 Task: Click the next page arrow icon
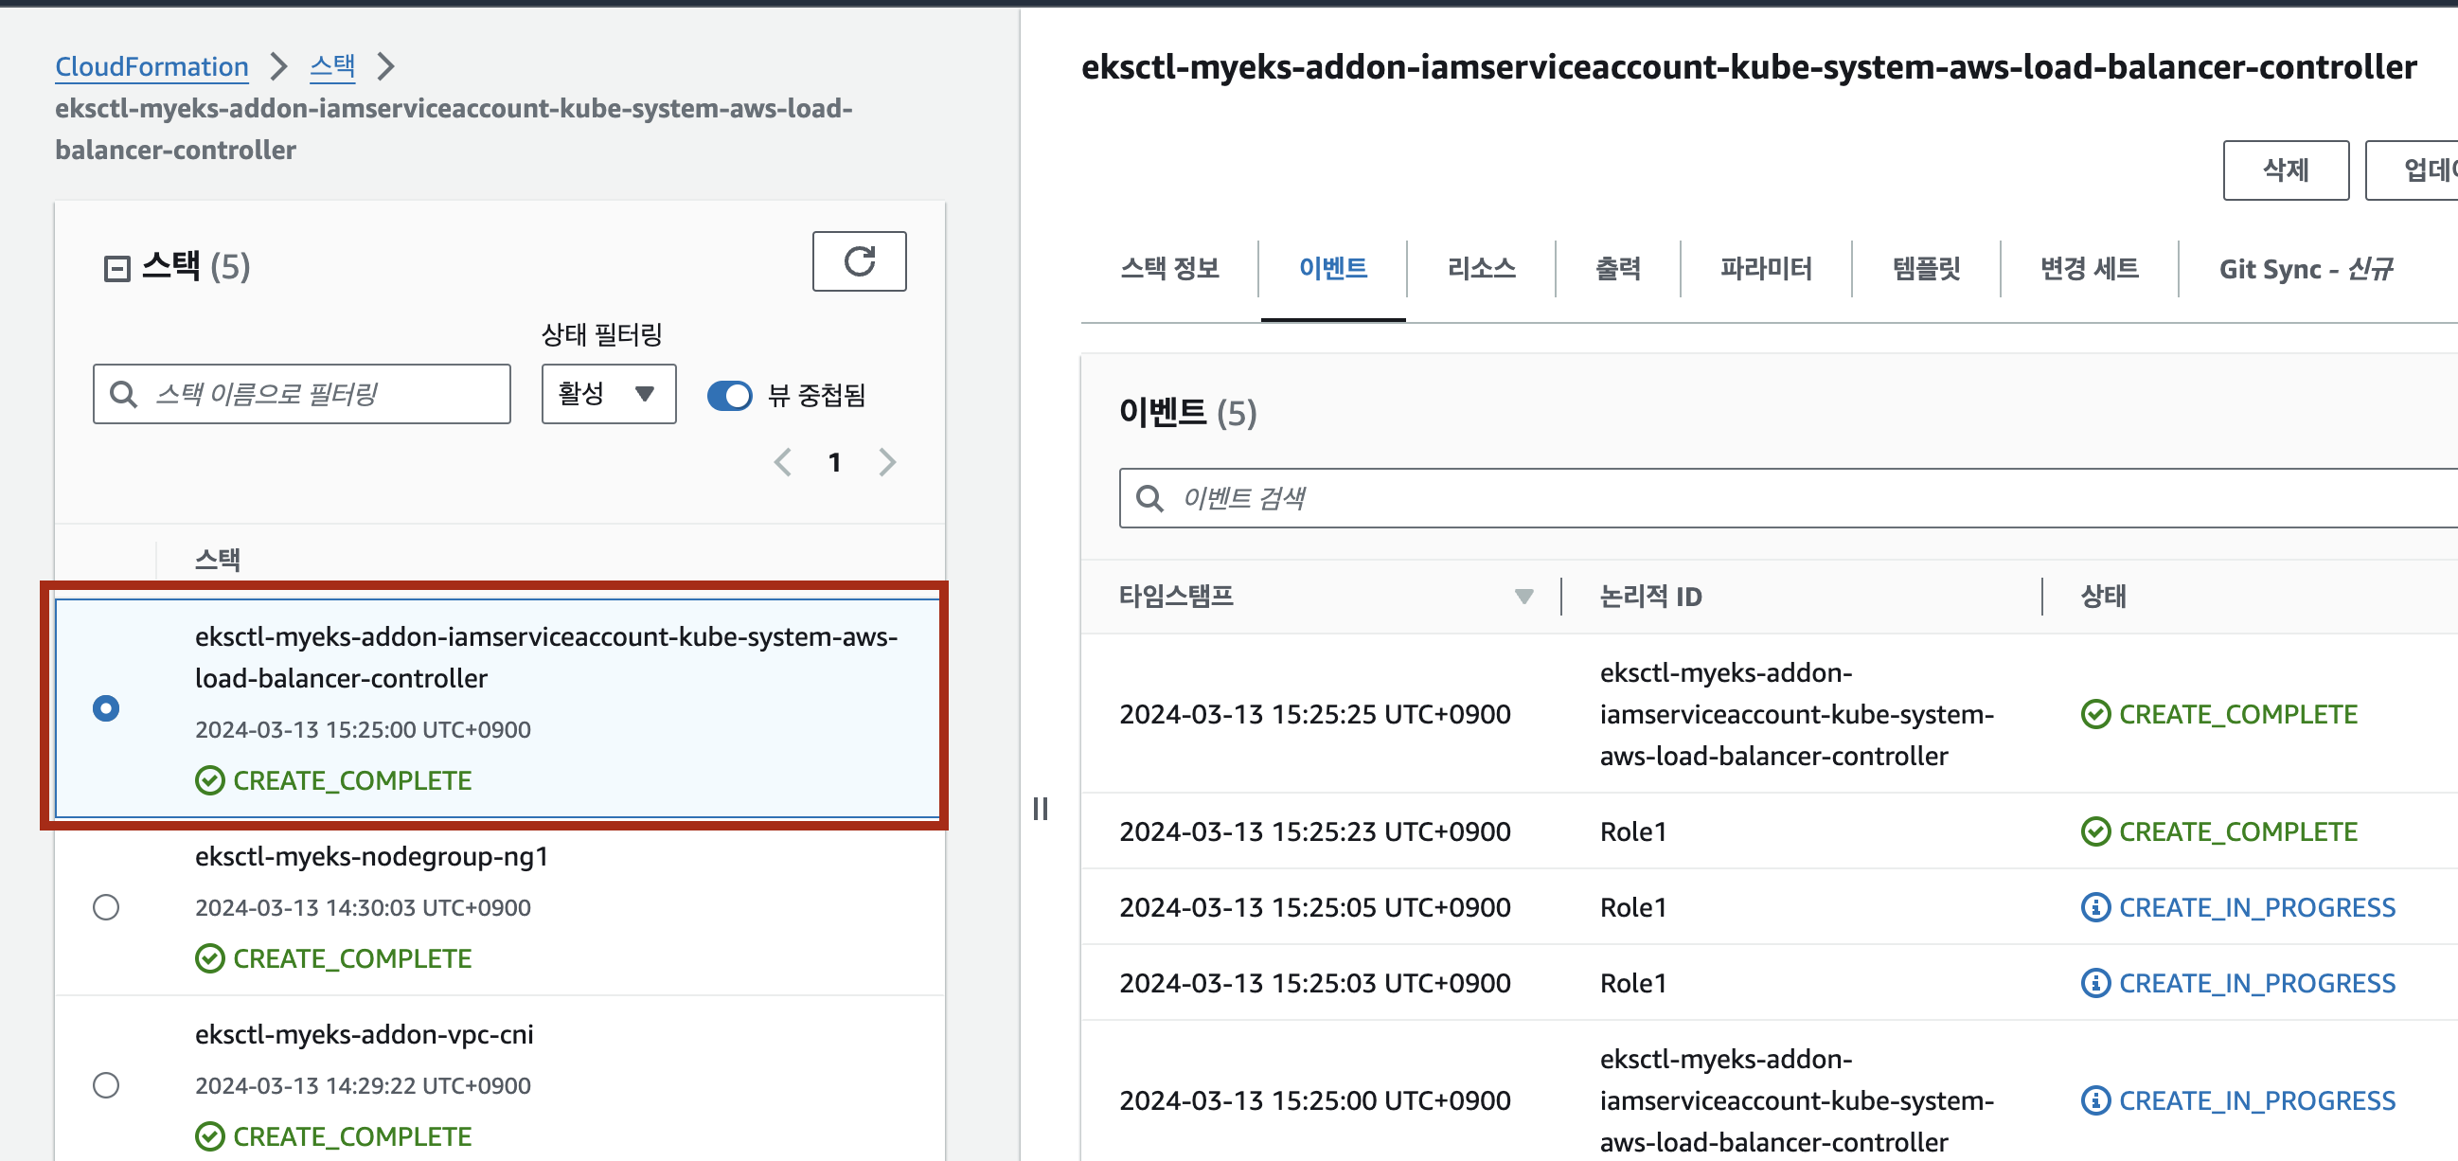tap(886, 463)
